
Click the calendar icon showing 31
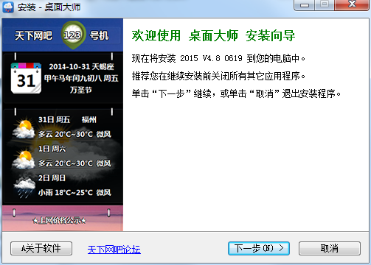26,78
